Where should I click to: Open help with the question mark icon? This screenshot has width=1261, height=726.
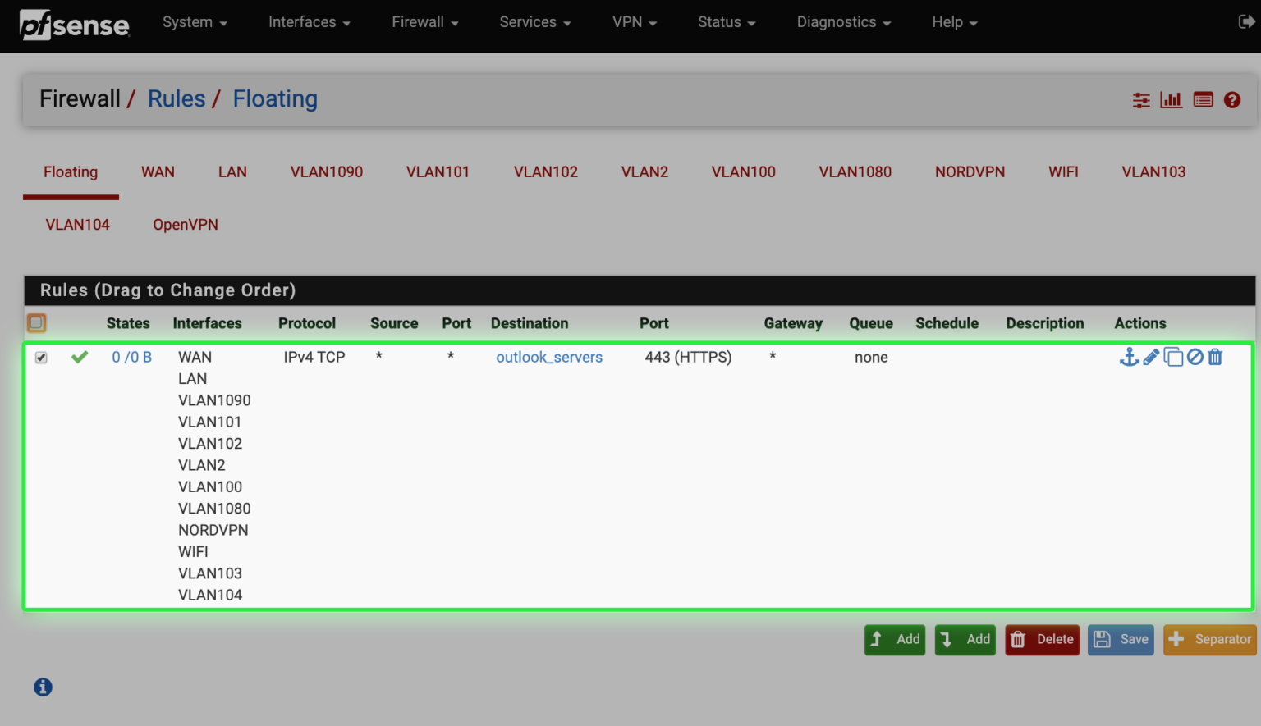tap(1232, 99)
